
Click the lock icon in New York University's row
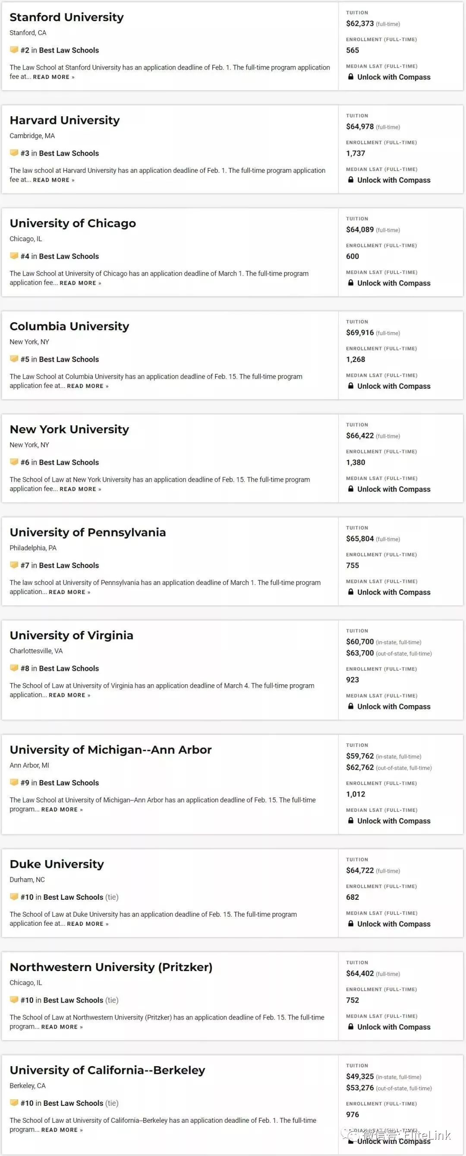(x=351, y=489)
